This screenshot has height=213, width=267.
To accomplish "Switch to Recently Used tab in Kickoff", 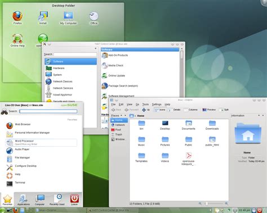I will coord(57,200).
